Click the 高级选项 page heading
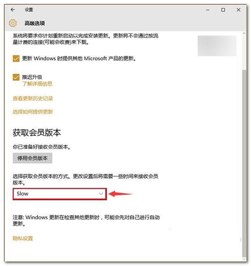This screenshot has width=251, height=266. (35, 23)
